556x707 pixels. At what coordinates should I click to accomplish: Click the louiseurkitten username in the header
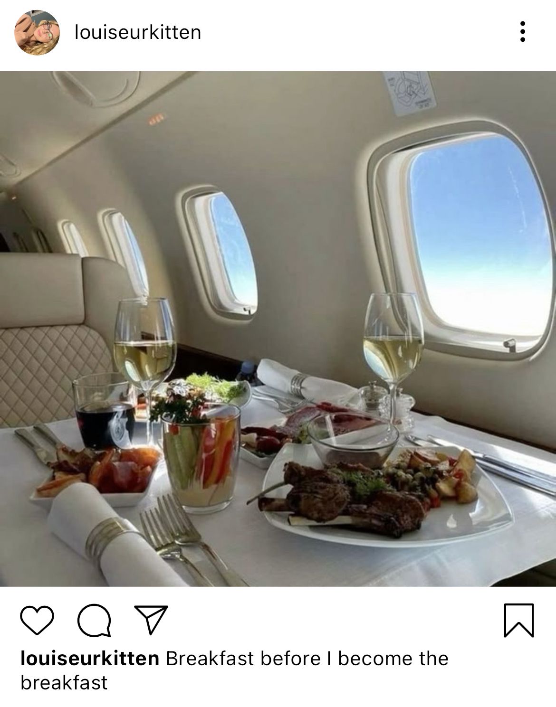point(138,32)
